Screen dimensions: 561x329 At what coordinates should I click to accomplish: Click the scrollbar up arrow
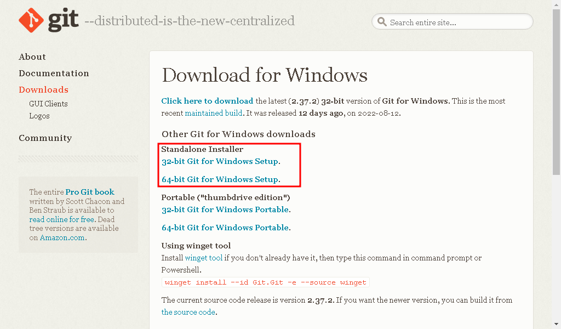557,4
